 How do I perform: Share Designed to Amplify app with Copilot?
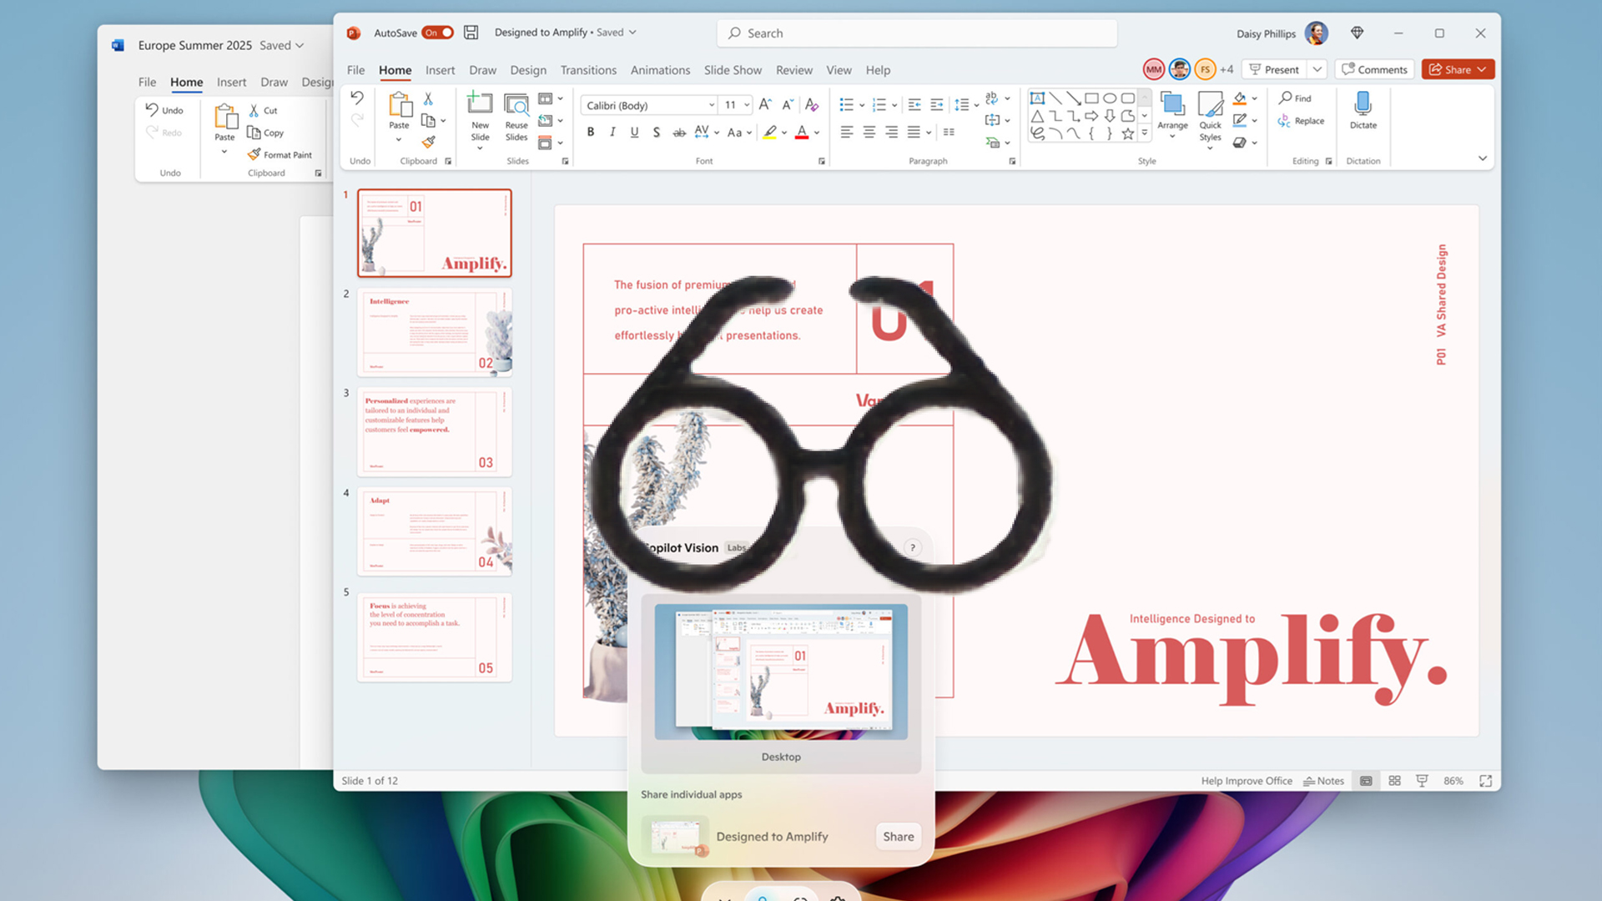pyautogui.click(x=898, y=837)
